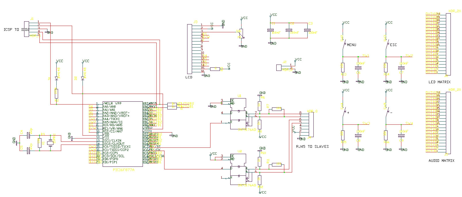Image resolution: width=462 pixels, height=197 pixels.
Task: Select the left 1N4148 diode D1
Action: [x=56, y=78]
